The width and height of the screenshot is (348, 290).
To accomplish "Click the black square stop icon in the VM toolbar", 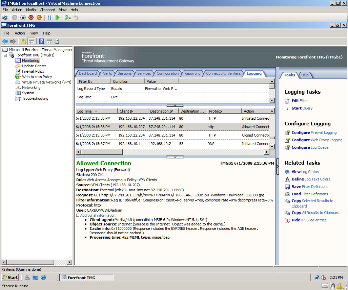I will [x=23, y=18].
